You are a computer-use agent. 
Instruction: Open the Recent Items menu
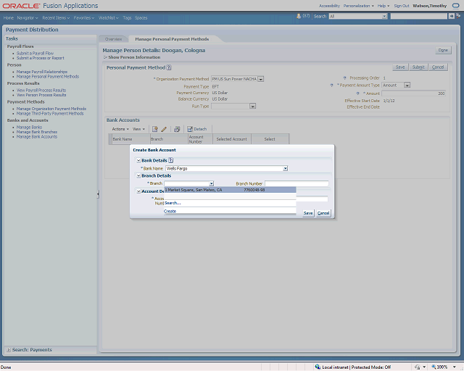coord(56,17)
